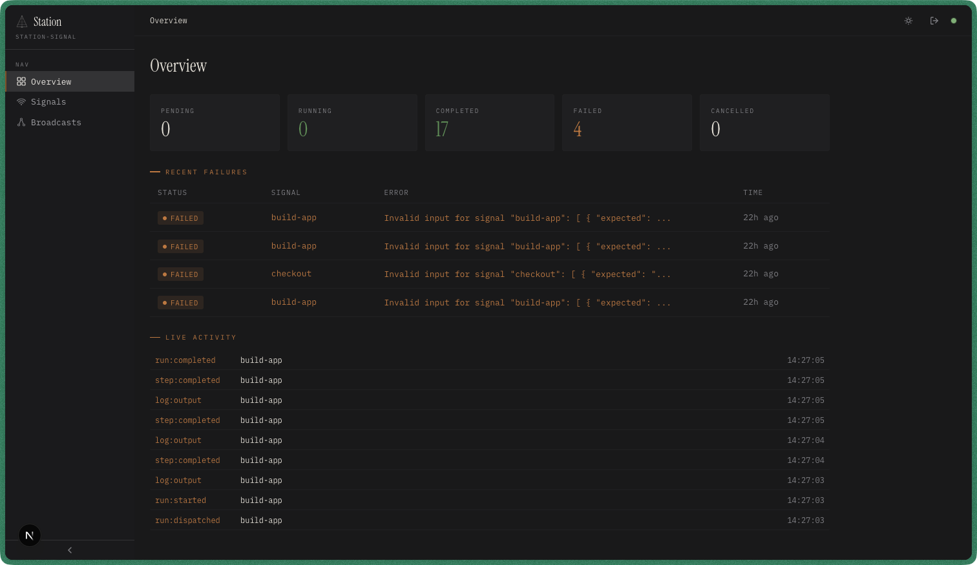Click the orange accent bar beside RECENT FAILURES
977x565 pixels.
click(x=155, y=172)
